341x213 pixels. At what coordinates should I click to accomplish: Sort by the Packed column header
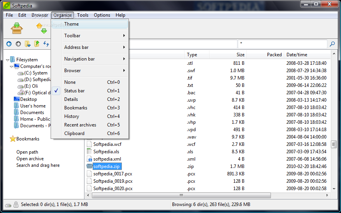[265, 55]
